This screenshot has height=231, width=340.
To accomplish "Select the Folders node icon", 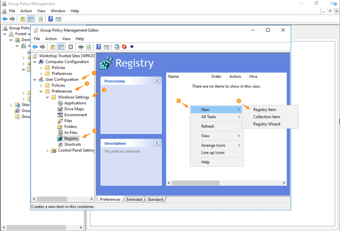I will tap(60, 127).
